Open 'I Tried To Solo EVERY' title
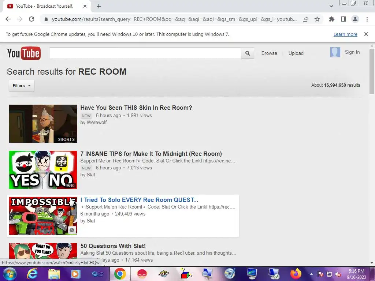The height and width of the screenshot is (281, 375). [139, 200]
